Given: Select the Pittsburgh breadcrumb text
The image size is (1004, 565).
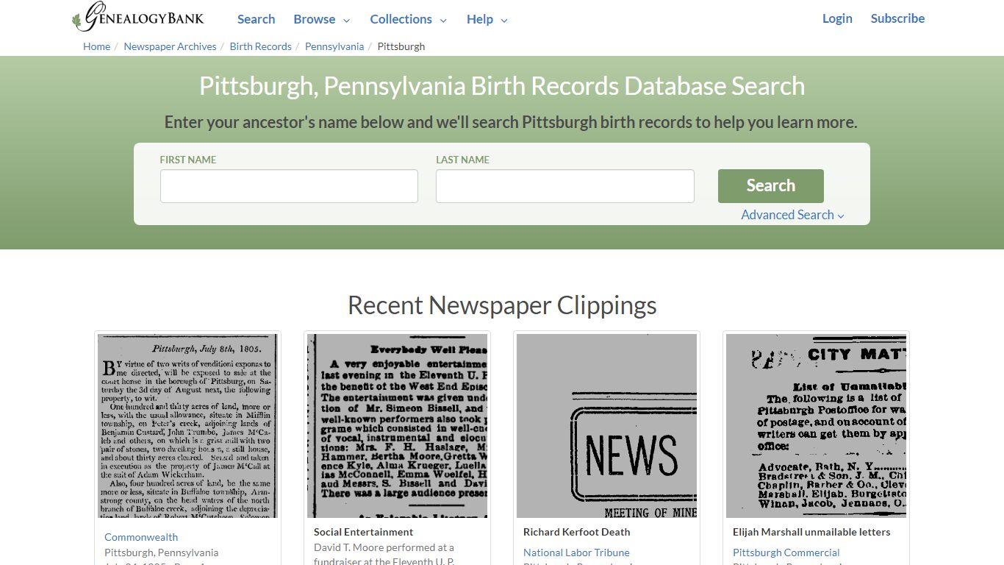Looking at the screenshot, I should tap(401, 46).
